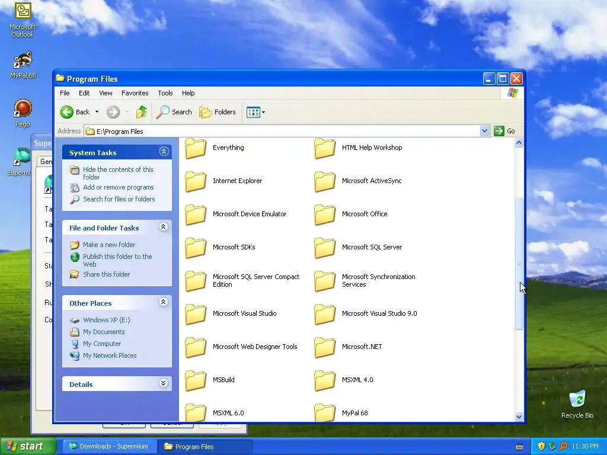
Task: Select the MSXML 6.0 folder name
Action: (228, 413)
